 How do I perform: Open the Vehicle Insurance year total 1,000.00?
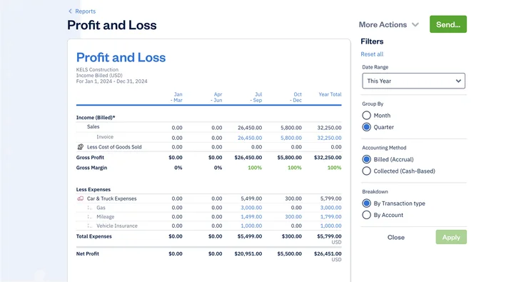[x=331, y=226]
